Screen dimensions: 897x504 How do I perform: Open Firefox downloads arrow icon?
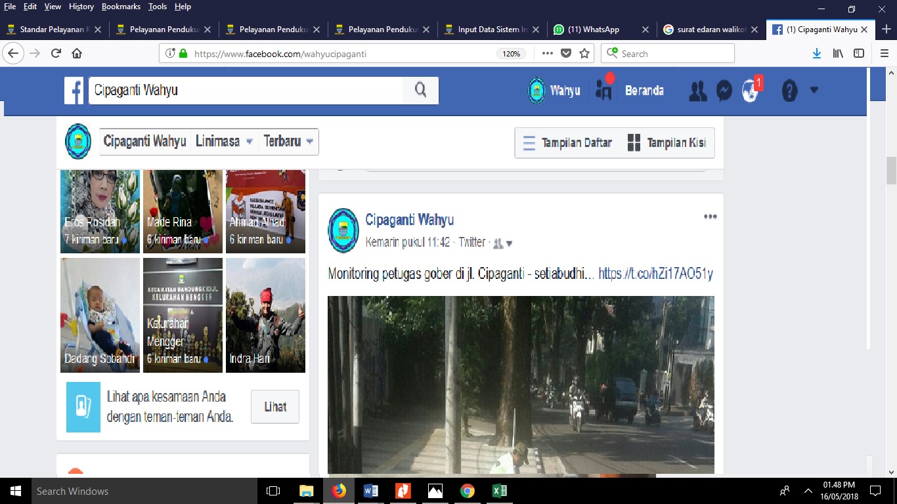(x=816, y=53)
